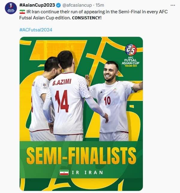This screenshot has height=193, width=180.
Task: Click the smiling player's face
Action: coord(111,71)
